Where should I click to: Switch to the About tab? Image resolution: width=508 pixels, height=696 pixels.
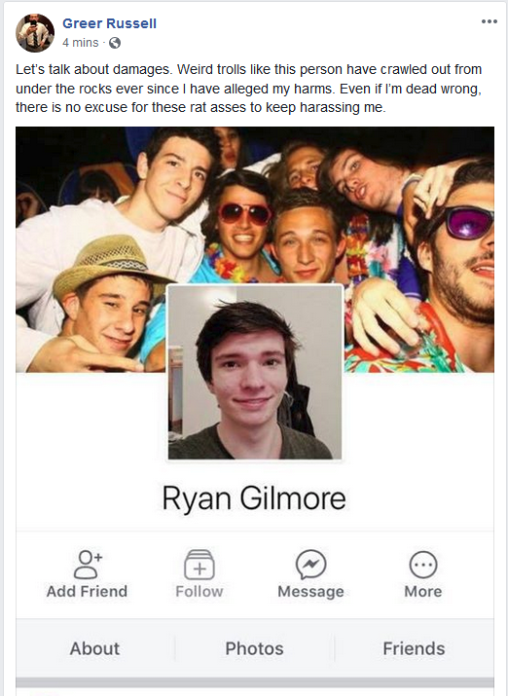pyautogui.click(x=94, y=648)
